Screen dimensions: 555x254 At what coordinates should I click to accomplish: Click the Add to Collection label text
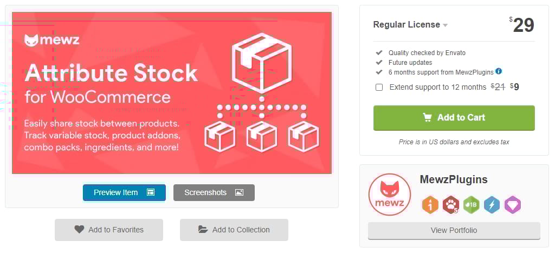[241, 230]
